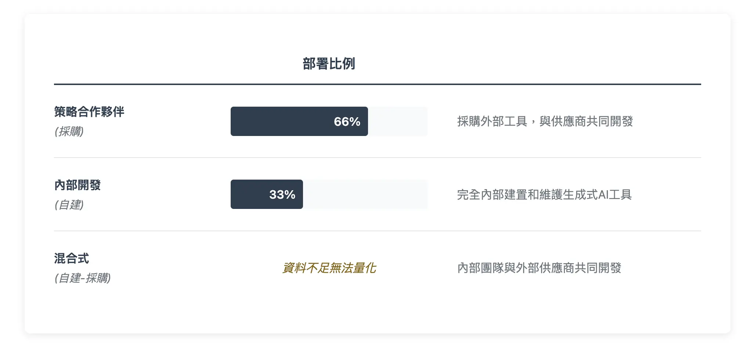Image resolution: width=750 pixels, height=357 pixels.
Task: Click the unfilled track of the 33% bar
Action: point(365,194)
